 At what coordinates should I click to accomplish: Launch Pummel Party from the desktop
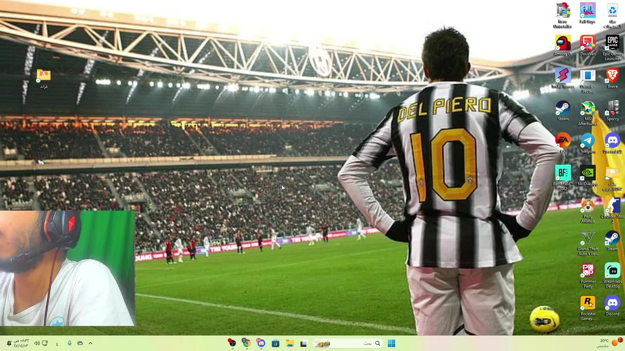tap(587, 276)
